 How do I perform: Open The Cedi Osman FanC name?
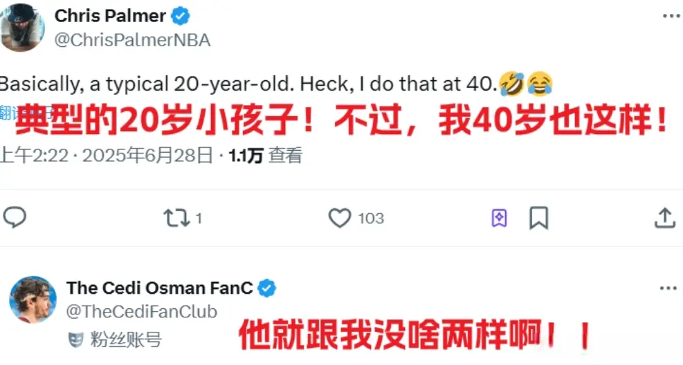(x=159, y=288)
